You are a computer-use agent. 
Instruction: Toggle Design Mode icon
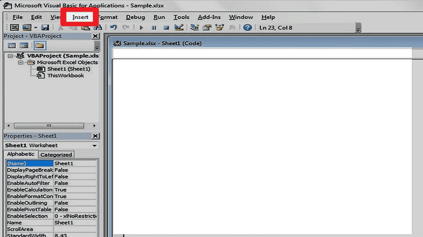coord(179,27)
